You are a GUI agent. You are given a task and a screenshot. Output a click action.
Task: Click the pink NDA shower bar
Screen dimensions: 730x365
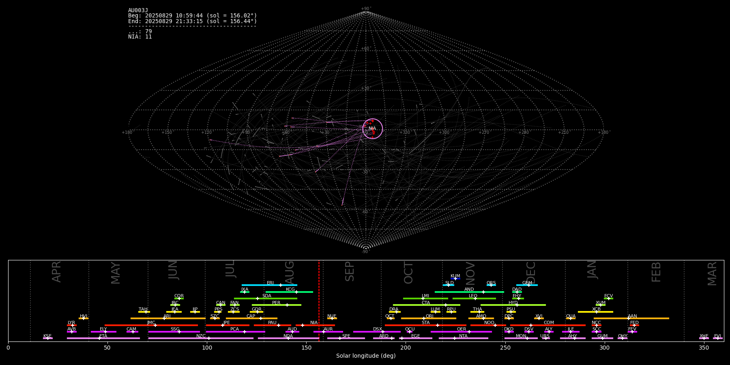(288, 338)
